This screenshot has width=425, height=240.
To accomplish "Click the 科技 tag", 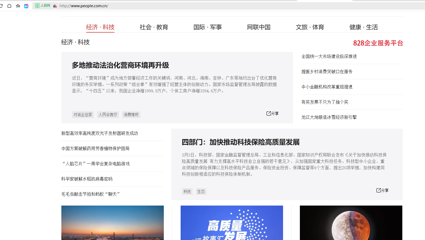I will [187, 191].
